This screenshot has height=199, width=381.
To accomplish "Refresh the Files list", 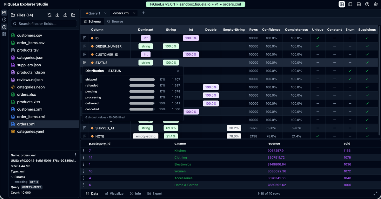I will pos(50,15).
